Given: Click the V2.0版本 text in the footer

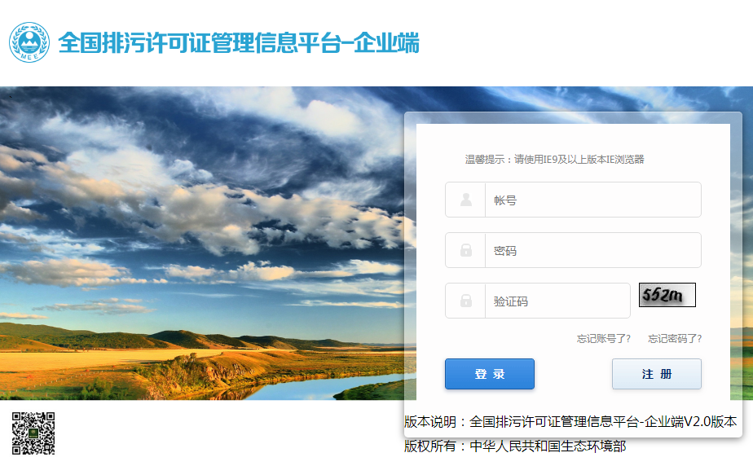Looking at the screenshot, I should point(711,422).
